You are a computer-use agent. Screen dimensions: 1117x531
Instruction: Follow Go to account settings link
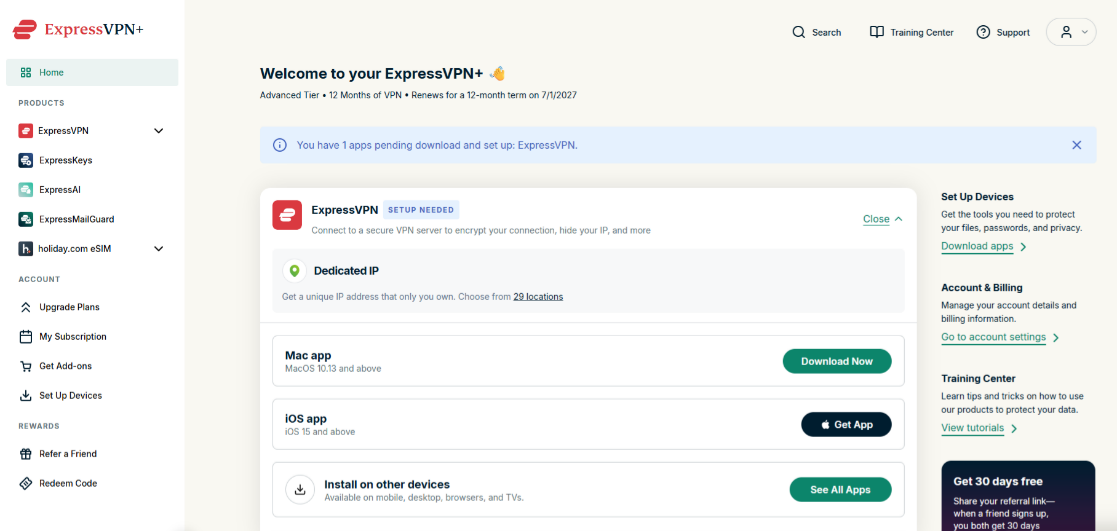[x=993, y=337]
